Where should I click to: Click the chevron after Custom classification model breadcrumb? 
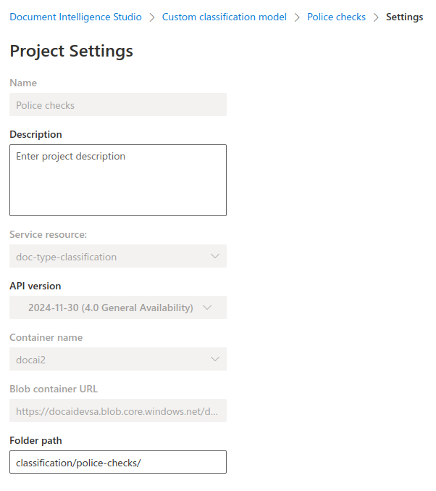(297, 17)
